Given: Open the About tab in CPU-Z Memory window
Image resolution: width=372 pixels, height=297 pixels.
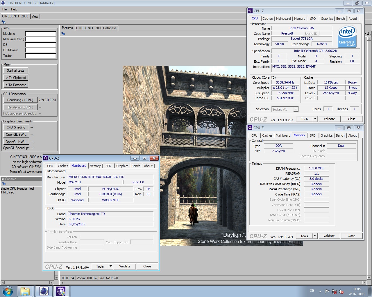Looking at the screenshot, I should [x=353, y=135].
